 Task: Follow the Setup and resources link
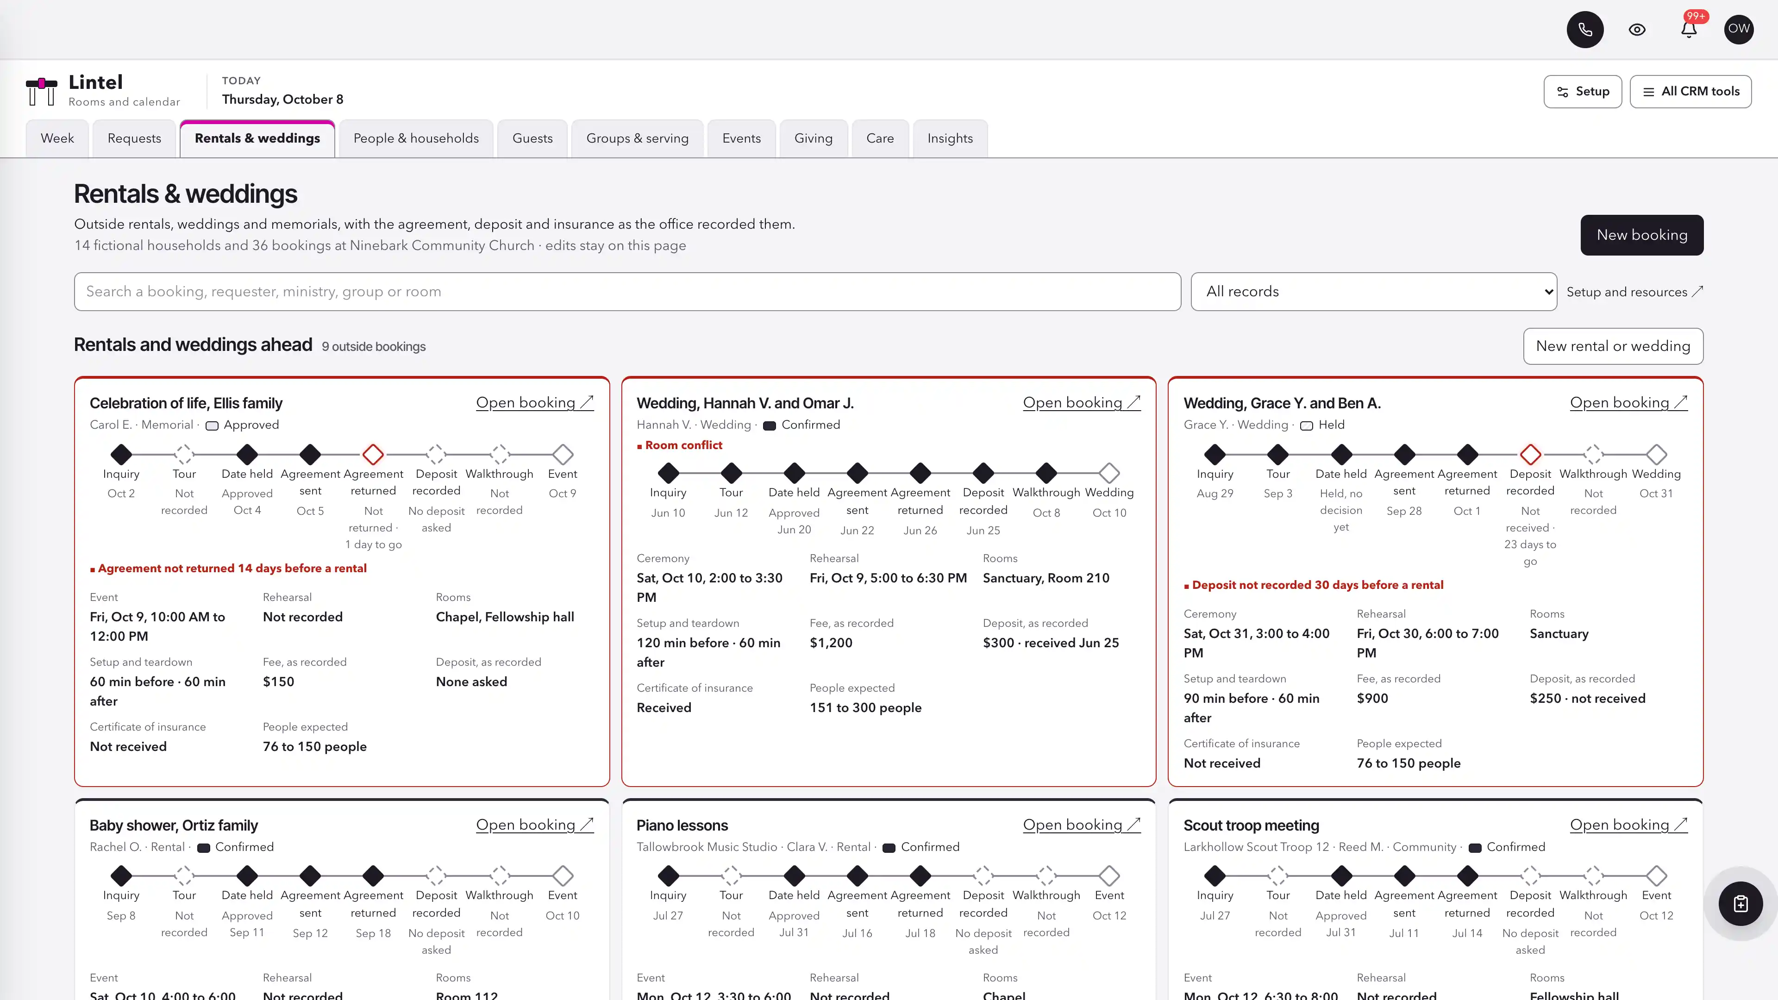[1634, 292]
